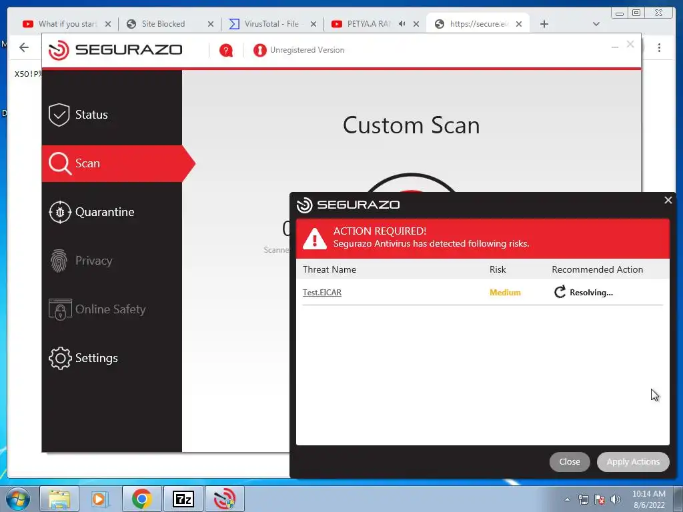Go back with Chrome back arrow
The height and width of the screenshot is (512, 683).
coord(24,47)
